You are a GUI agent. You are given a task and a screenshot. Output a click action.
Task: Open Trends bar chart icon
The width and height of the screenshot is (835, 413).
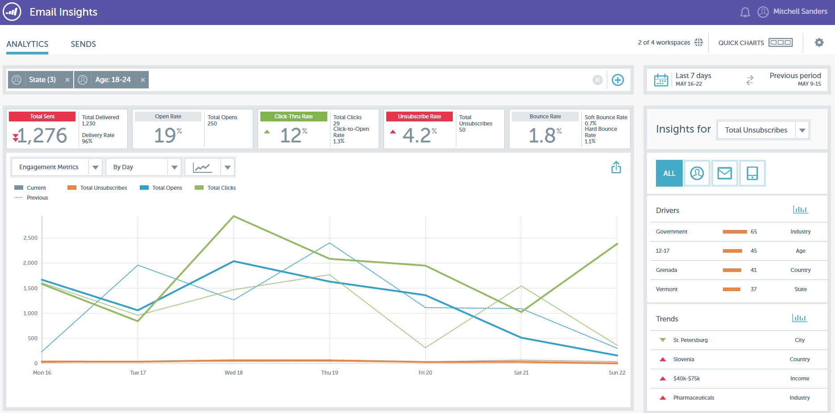[x=799, y=318]
